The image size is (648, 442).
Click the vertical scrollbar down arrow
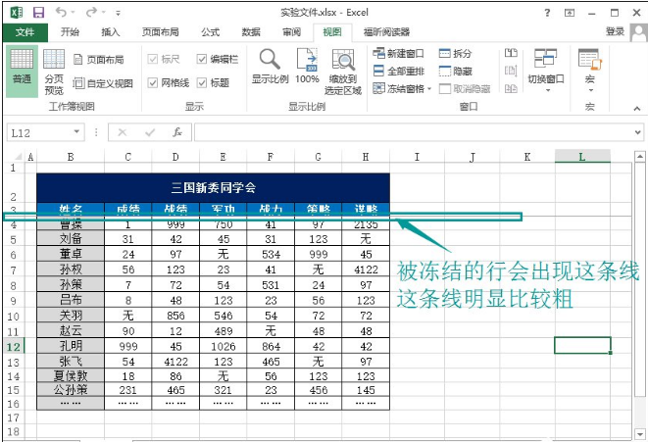640,434
